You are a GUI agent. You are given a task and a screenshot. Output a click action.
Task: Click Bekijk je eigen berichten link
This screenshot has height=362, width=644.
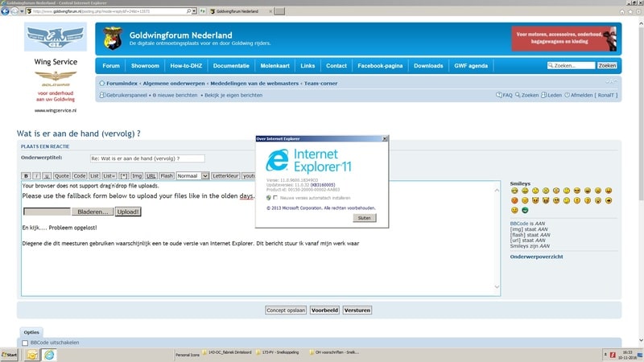[233, 95]
